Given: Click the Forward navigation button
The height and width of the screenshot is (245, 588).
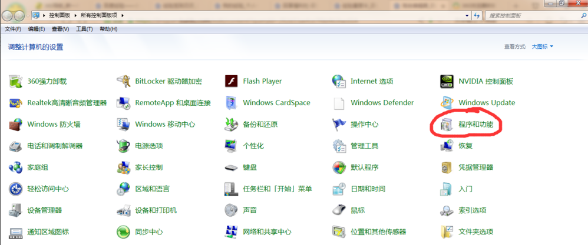Looking at the screenshot, I should tap(19, 16).
